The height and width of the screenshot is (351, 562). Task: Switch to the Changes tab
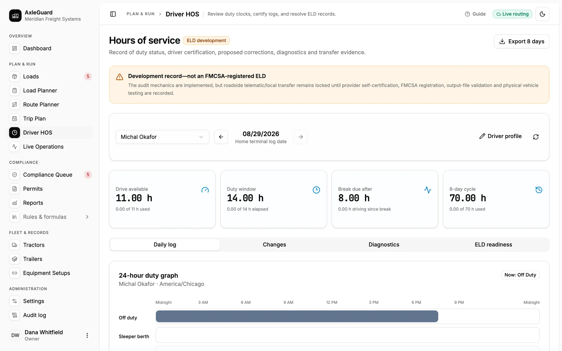(274, 245)
